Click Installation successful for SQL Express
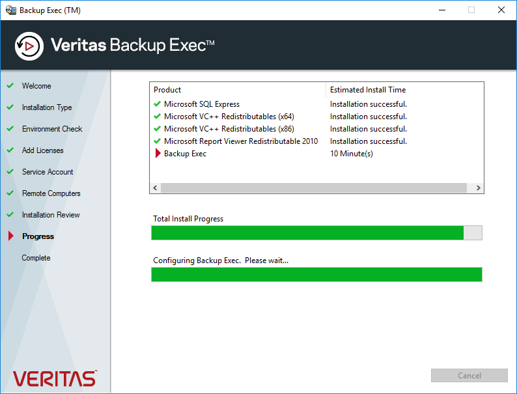 [x=369, y=104]
